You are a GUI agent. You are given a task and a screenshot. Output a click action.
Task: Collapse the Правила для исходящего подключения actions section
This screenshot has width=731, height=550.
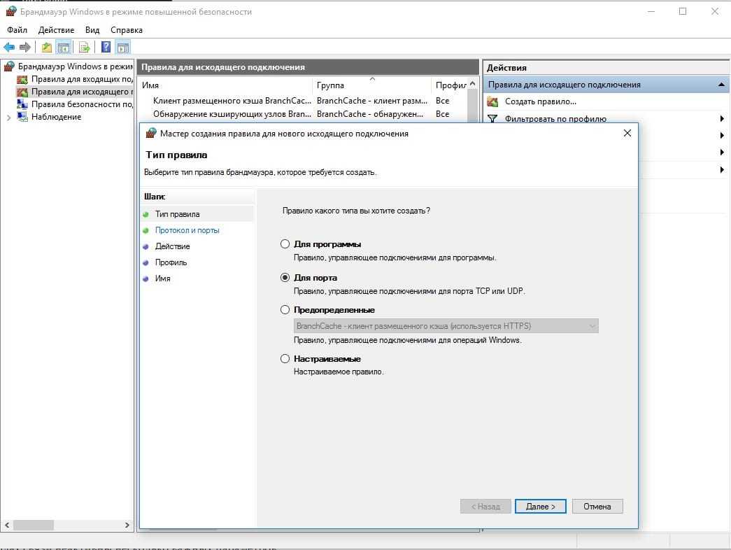(721, 85)
